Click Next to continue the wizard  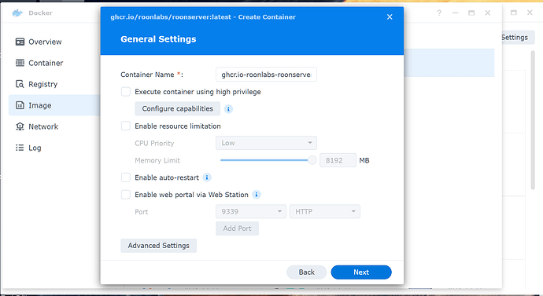pos(361,272)
